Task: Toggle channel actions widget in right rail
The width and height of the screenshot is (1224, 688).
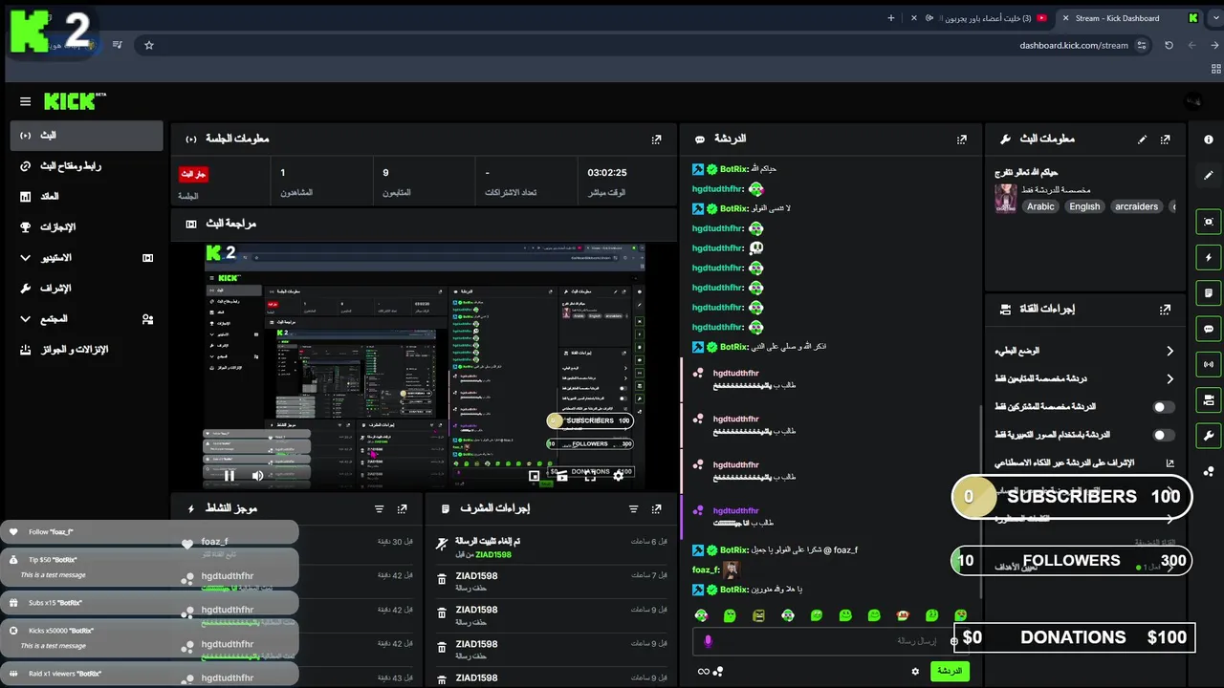Action: pos(1209,399)
